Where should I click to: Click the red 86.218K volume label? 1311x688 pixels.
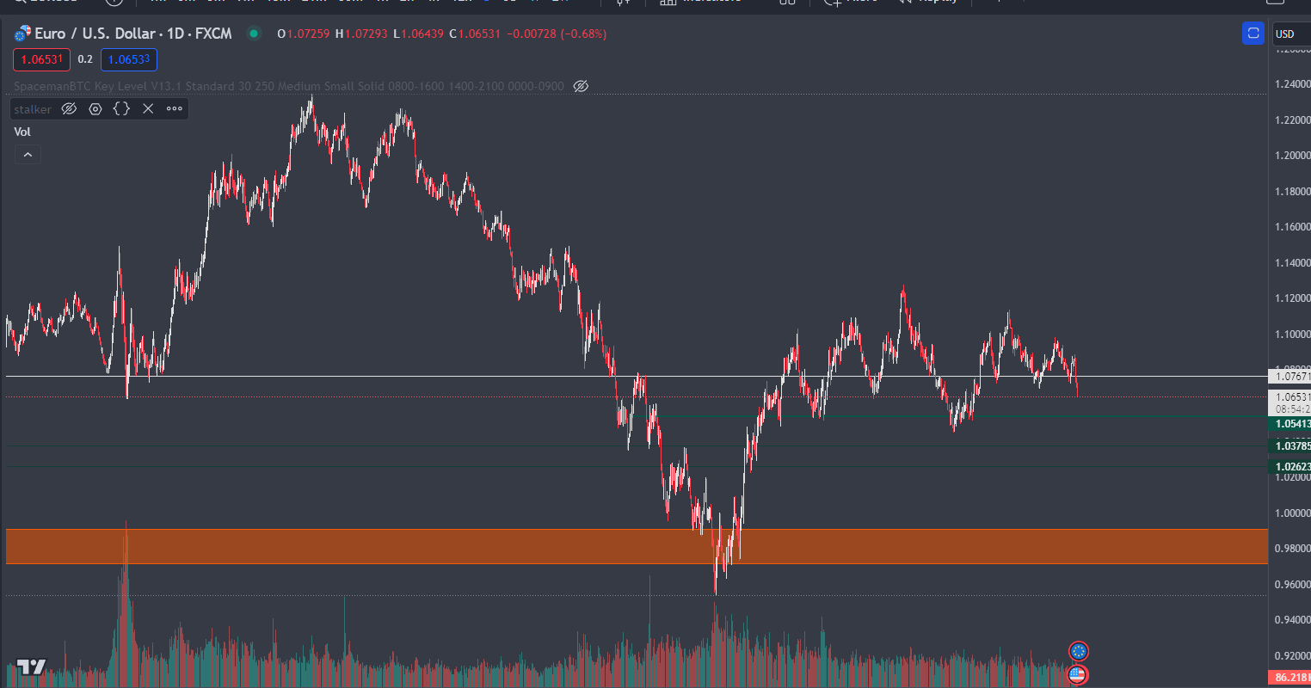tap(1289, 678)
